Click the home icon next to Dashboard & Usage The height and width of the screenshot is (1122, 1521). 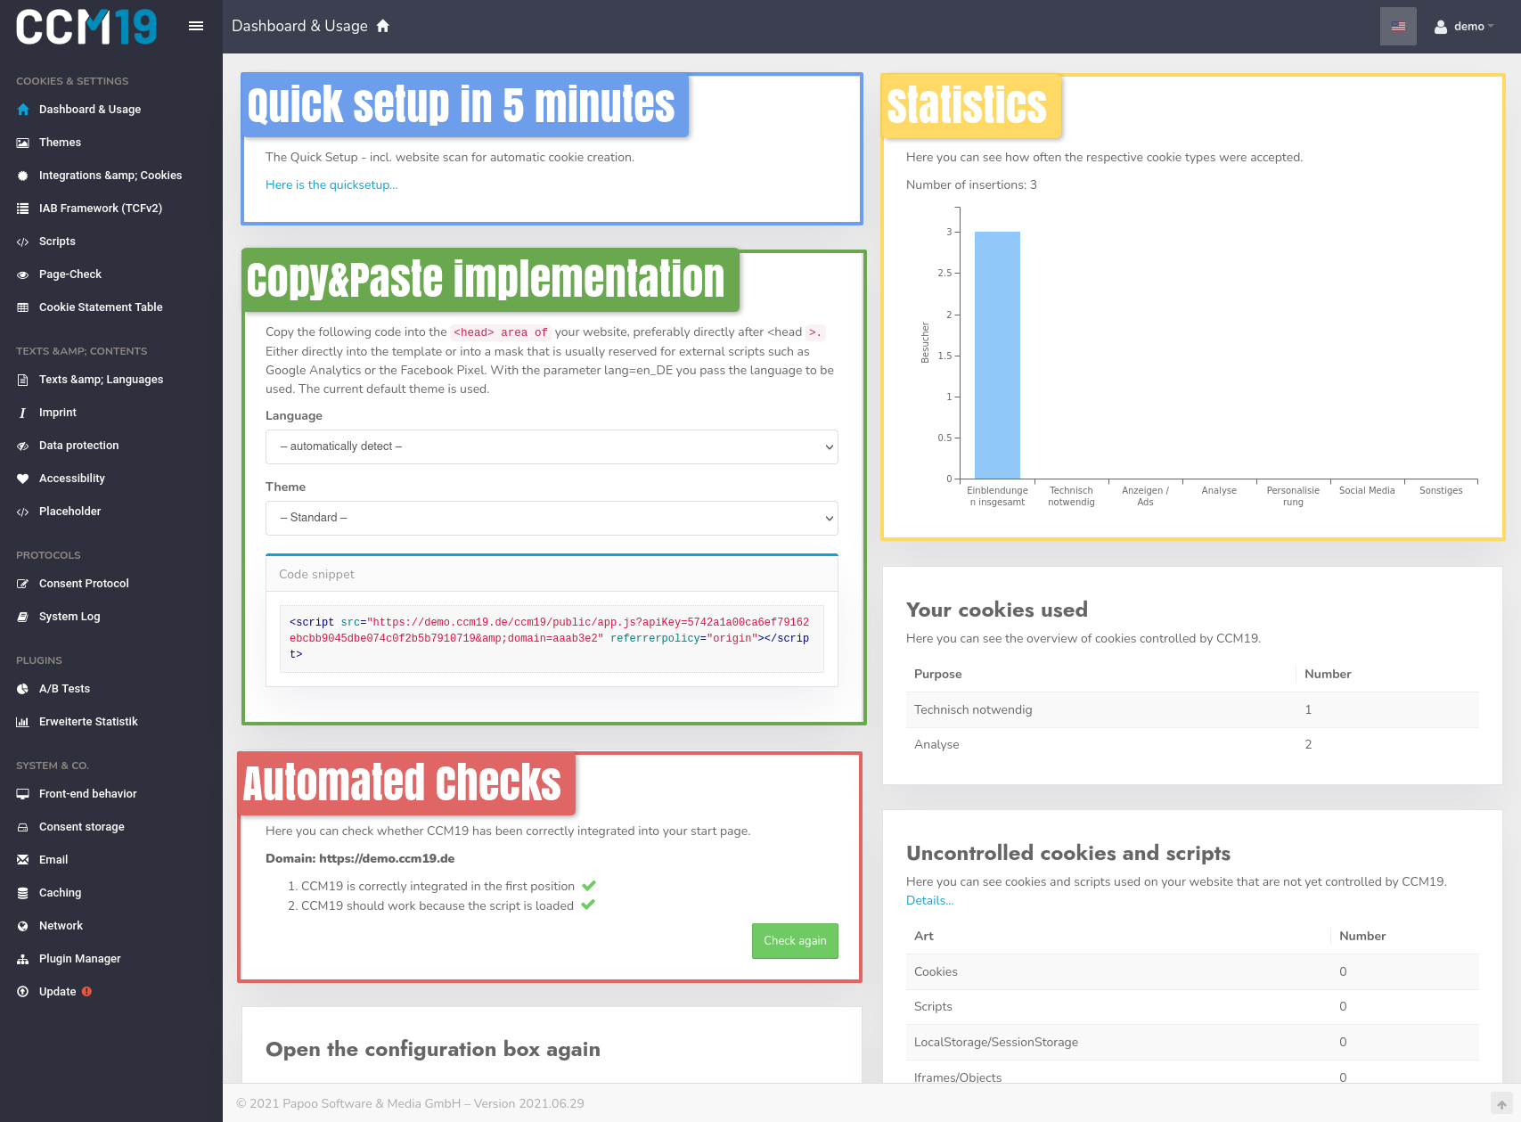coord(382,26)
